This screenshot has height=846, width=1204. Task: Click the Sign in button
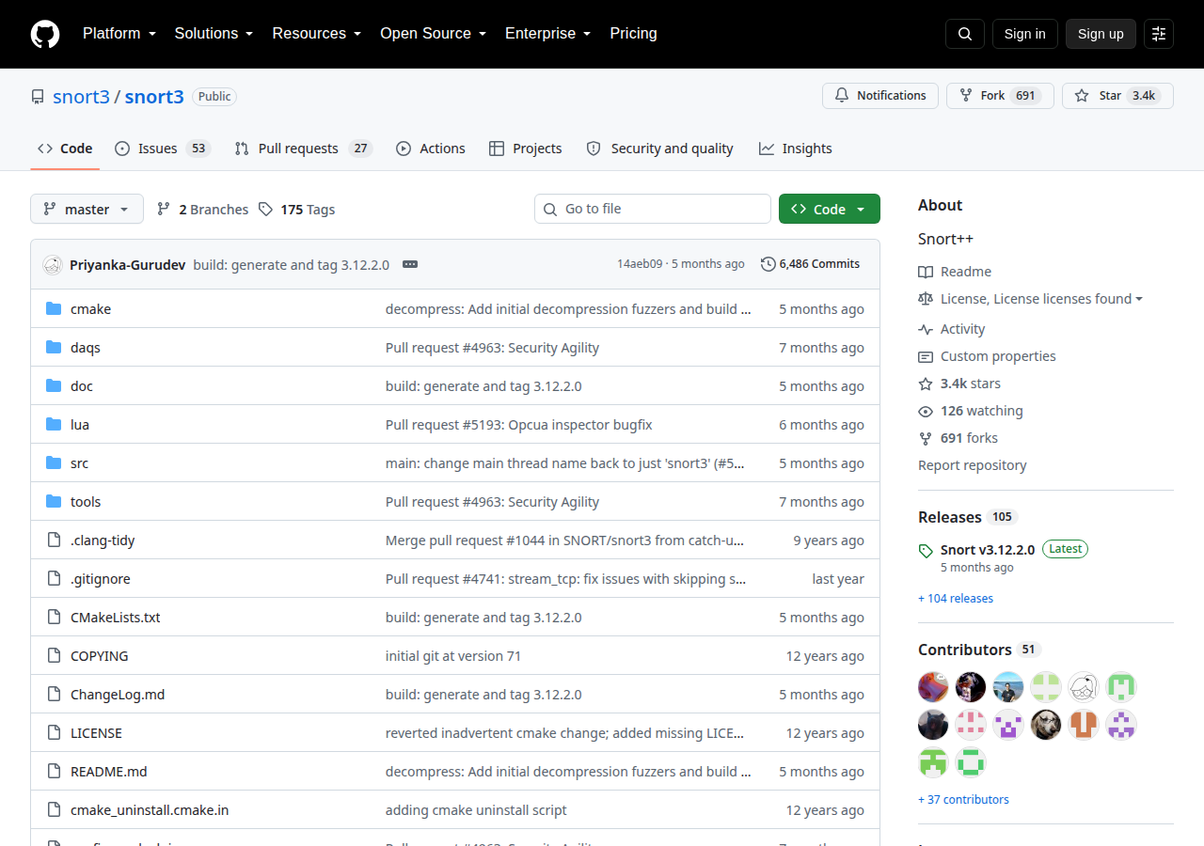(x=1024, y=34)
